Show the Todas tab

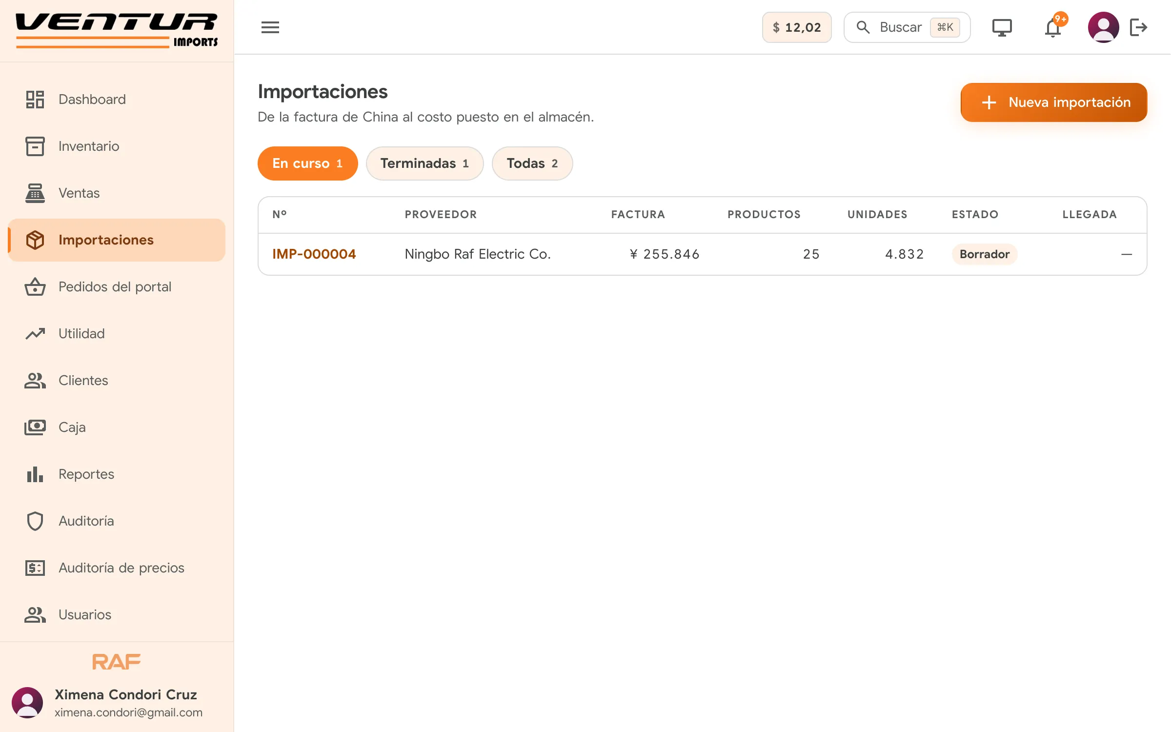coord(532,163)
